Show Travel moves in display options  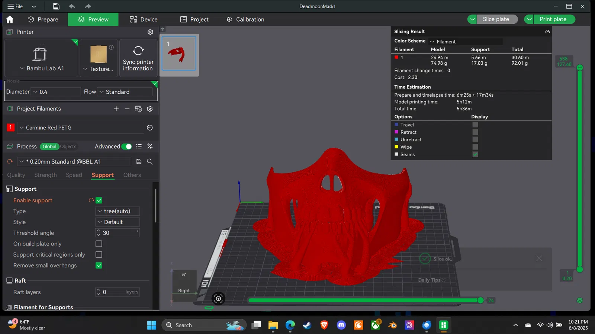(475, 125)
